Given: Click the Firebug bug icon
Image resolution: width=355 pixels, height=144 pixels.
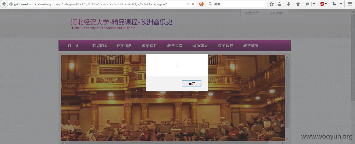Looking at the screenshot, I should coord(307,4).
